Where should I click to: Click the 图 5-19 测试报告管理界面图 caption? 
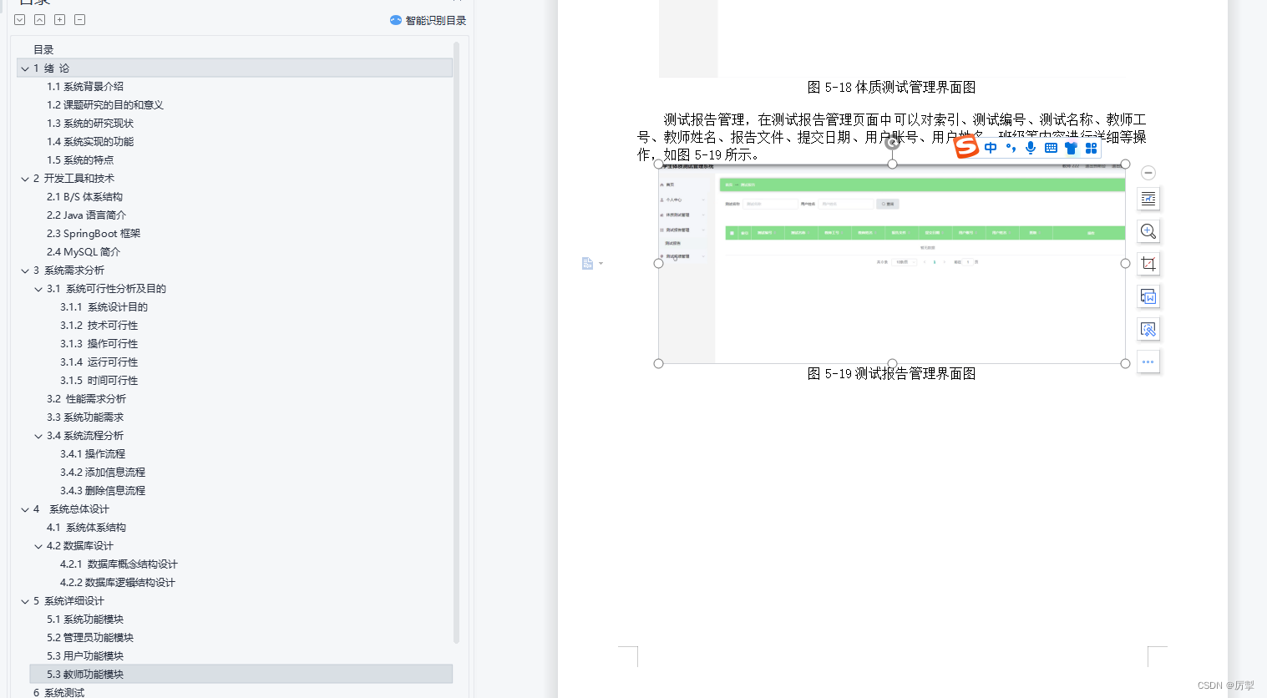[x=892, y=374]
